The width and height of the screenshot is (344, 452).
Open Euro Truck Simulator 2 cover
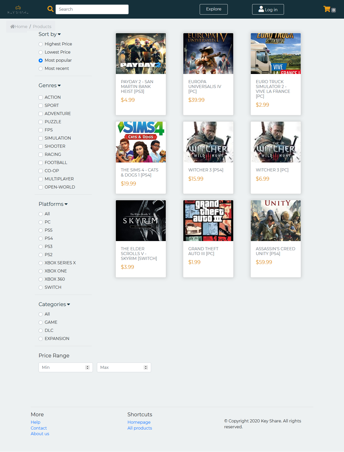point(276,54)
